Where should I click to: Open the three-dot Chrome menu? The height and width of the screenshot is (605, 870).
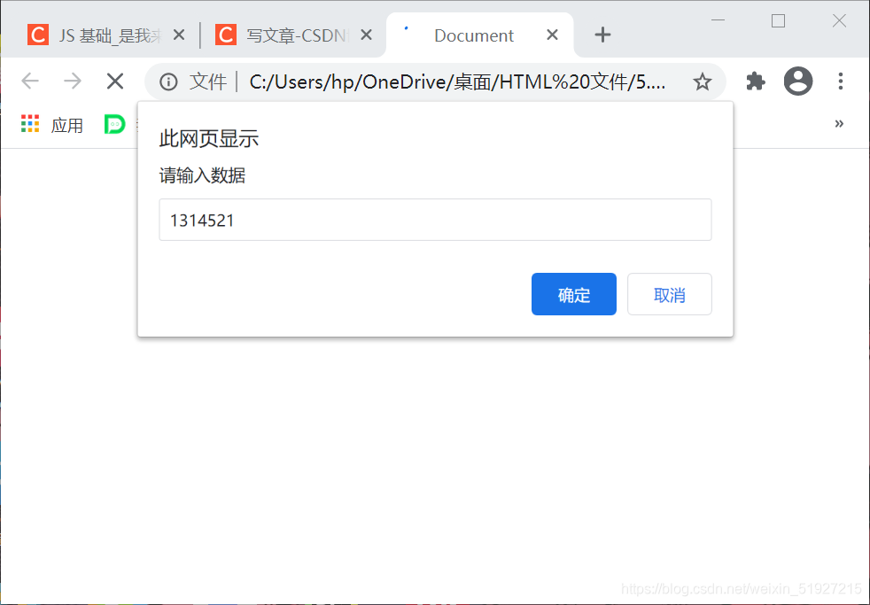(x=840, y=81)
